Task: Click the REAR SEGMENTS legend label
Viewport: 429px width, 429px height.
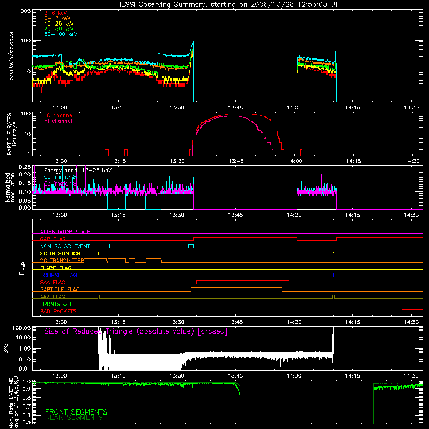Action: (x=74, y=418)
